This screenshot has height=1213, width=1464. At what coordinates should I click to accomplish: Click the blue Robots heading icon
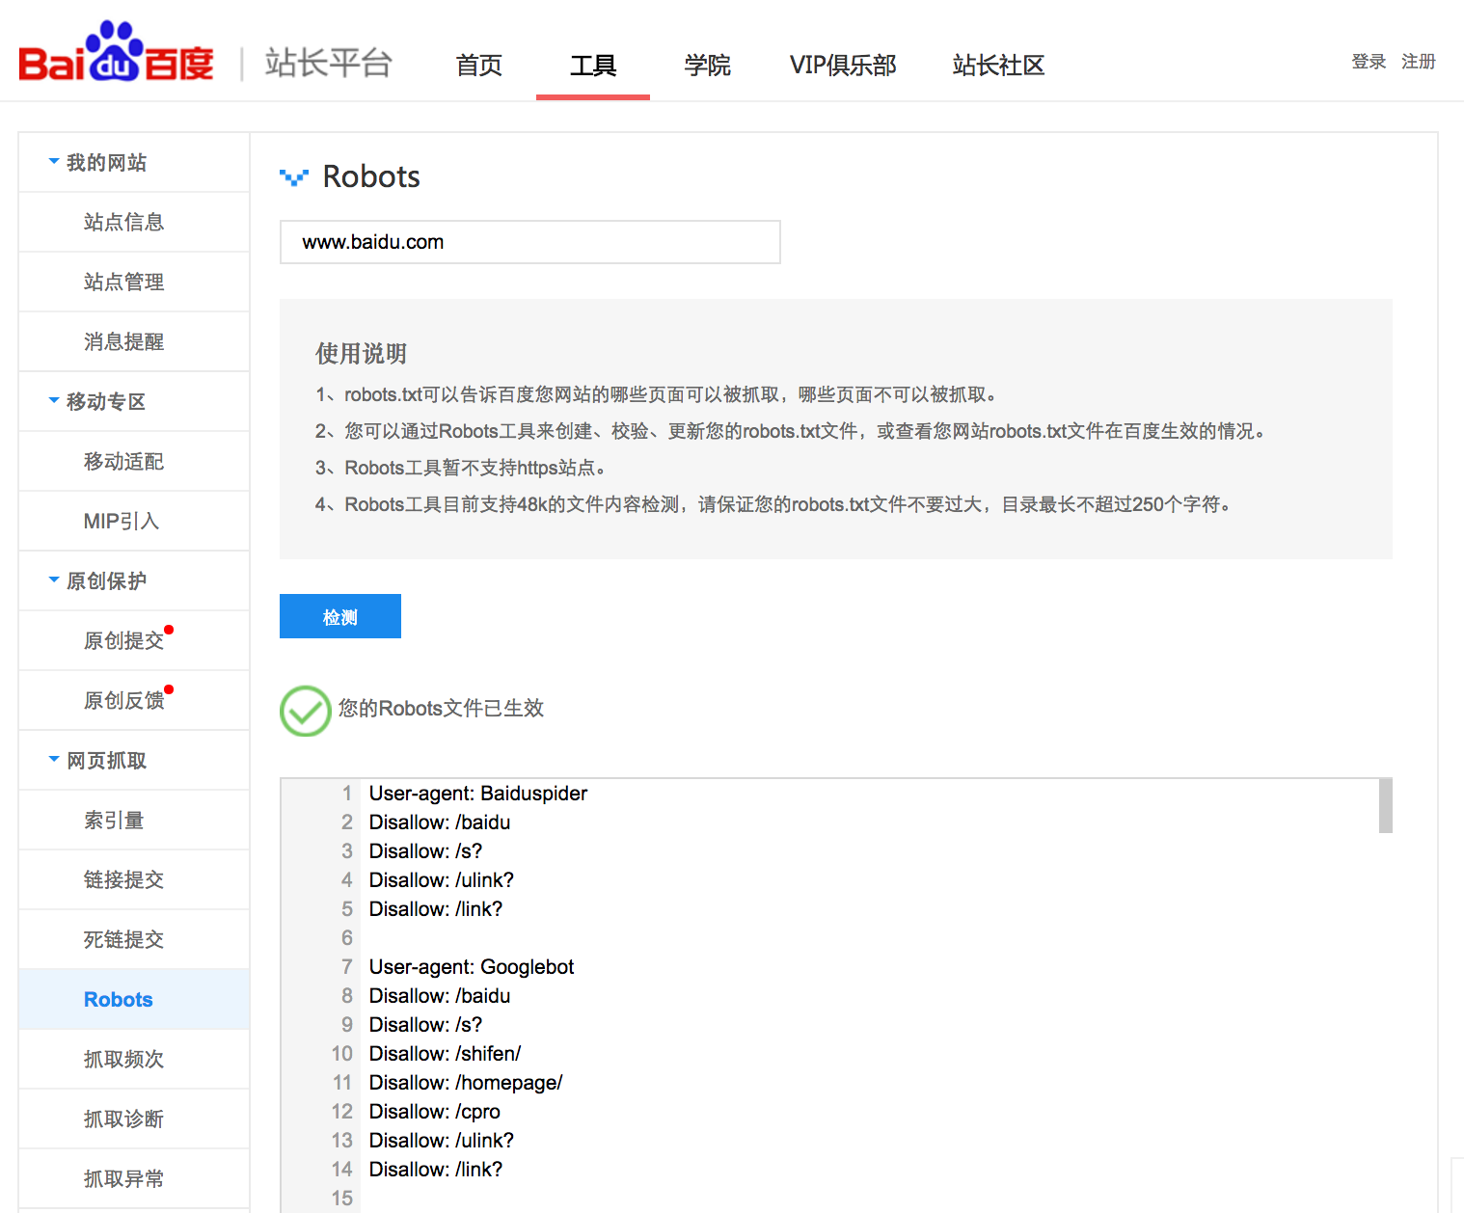pos(294,177)
